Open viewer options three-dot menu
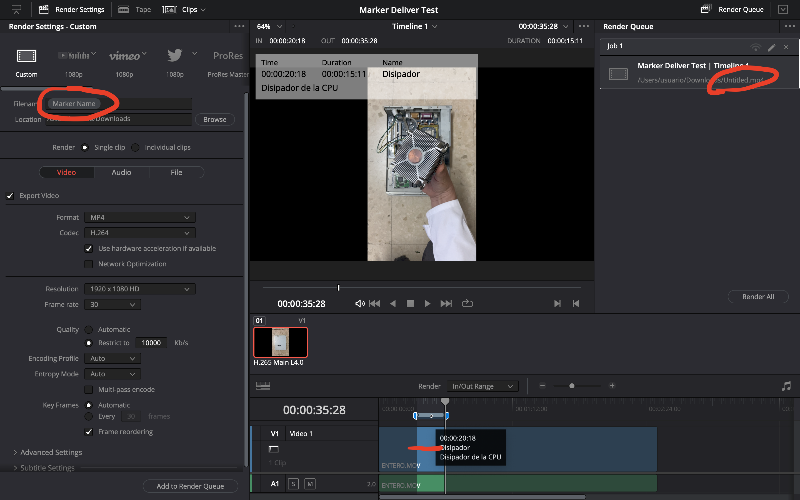 [583, 26]
